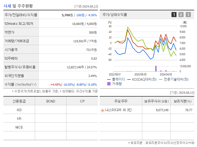The image size is (197, 147).
Task: Click the 2024/04/30 date axis label
Action: click(x=166, y=74)
